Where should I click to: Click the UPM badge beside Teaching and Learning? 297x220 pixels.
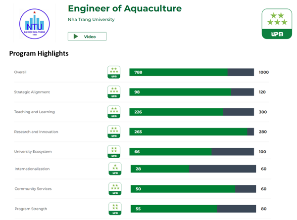tap(114, 112)
